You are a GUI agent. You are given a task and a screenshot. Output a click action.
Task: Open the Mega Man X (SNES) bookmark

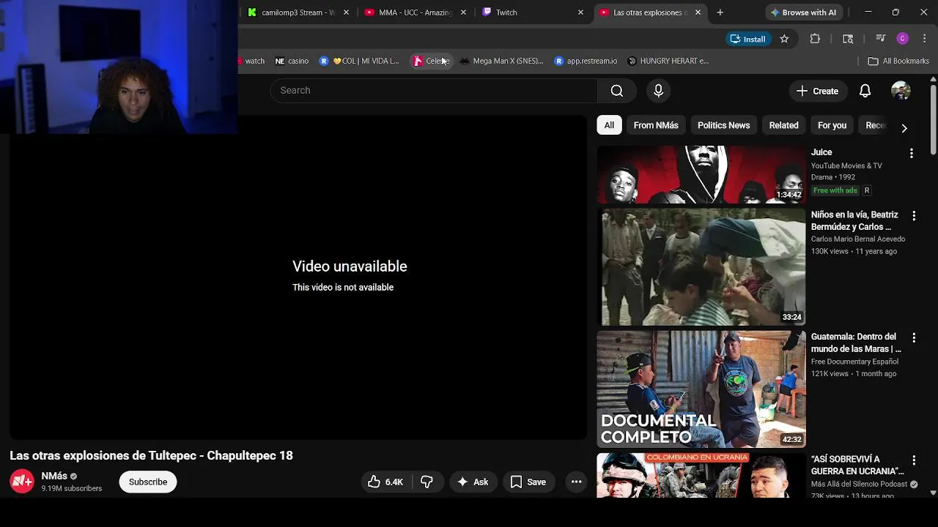tap(502, 61)
